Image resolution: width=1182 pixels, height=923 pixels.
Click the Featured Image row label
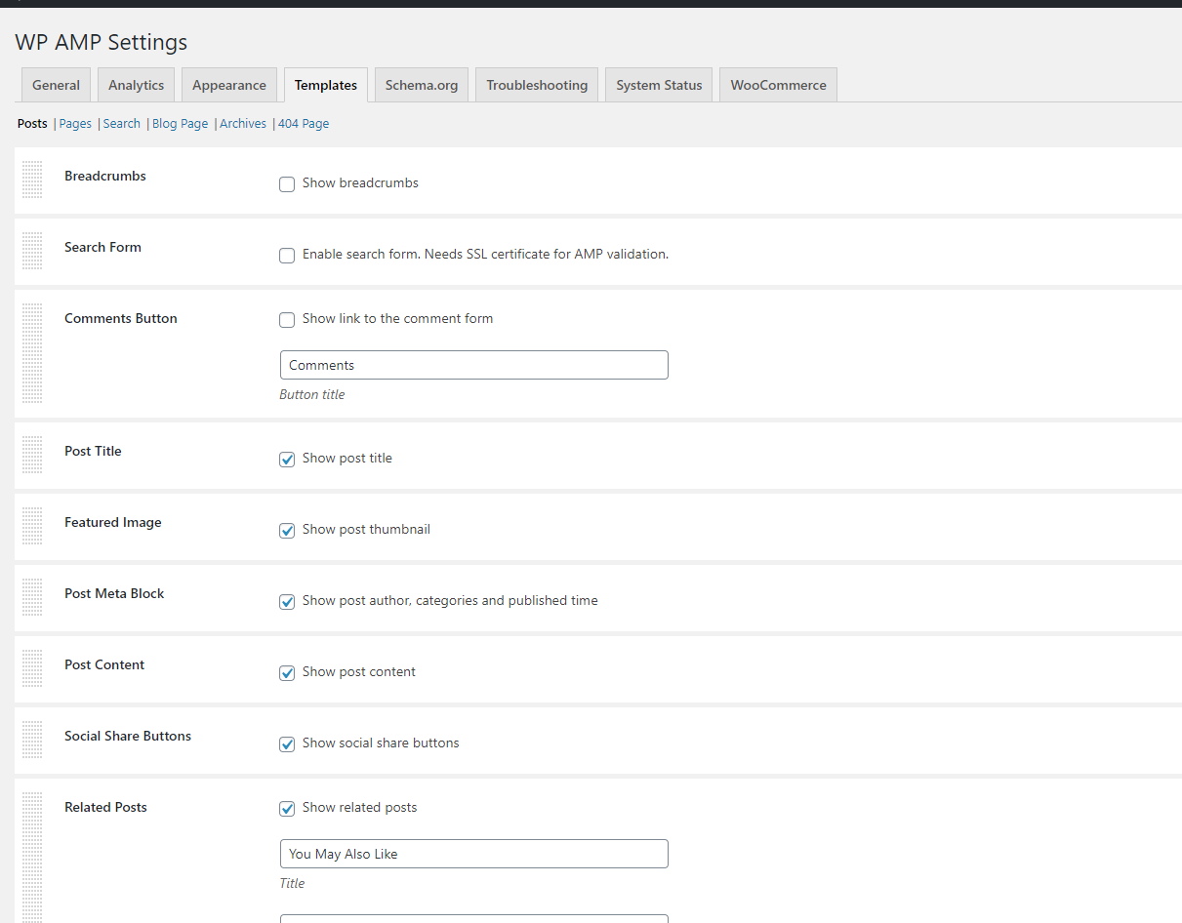click(113, 522)
